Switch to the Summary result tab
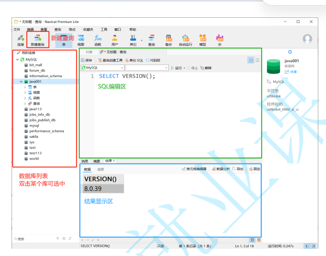Image resolution: width=326 pixels, height=256 pixels. [x=97, y=161]
